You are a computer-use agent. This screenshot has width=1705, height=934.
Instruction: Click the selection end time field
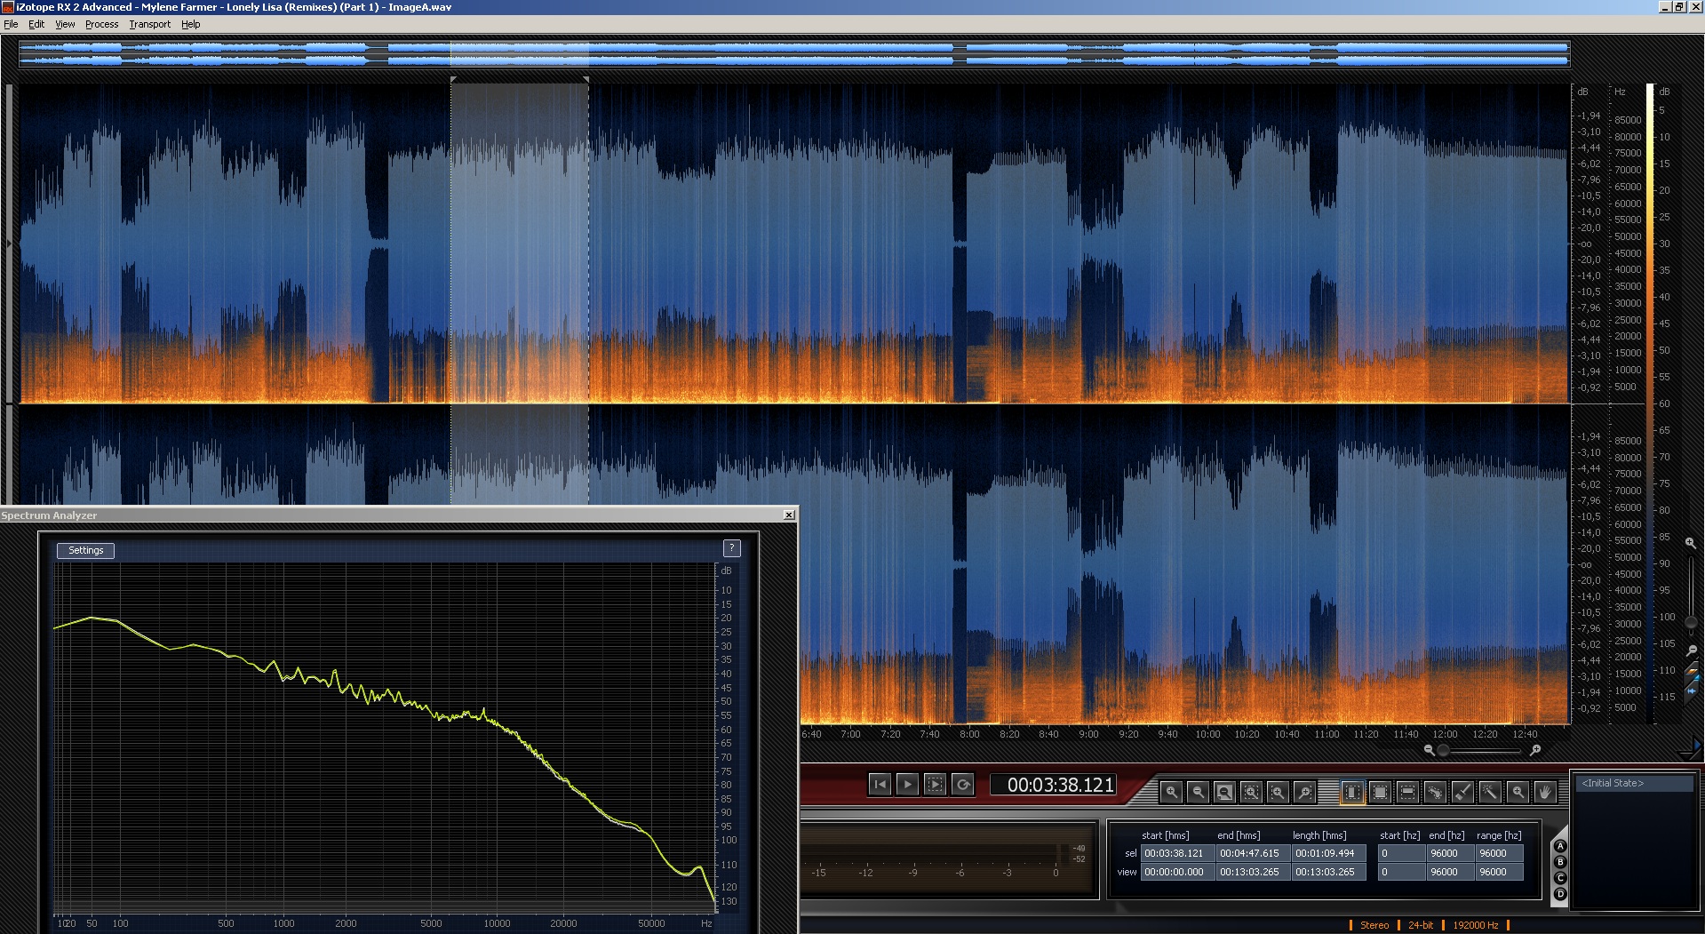coord(1253,853)
